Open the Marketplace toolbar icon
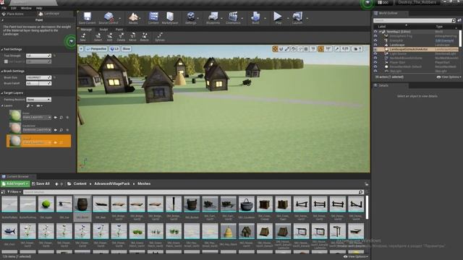Image resolution: width=463 pixels, height=260 pixels. tap(170, 18)
